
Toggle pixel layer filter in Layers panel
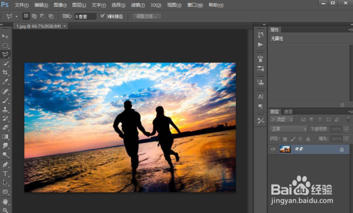tap(303, 119)
